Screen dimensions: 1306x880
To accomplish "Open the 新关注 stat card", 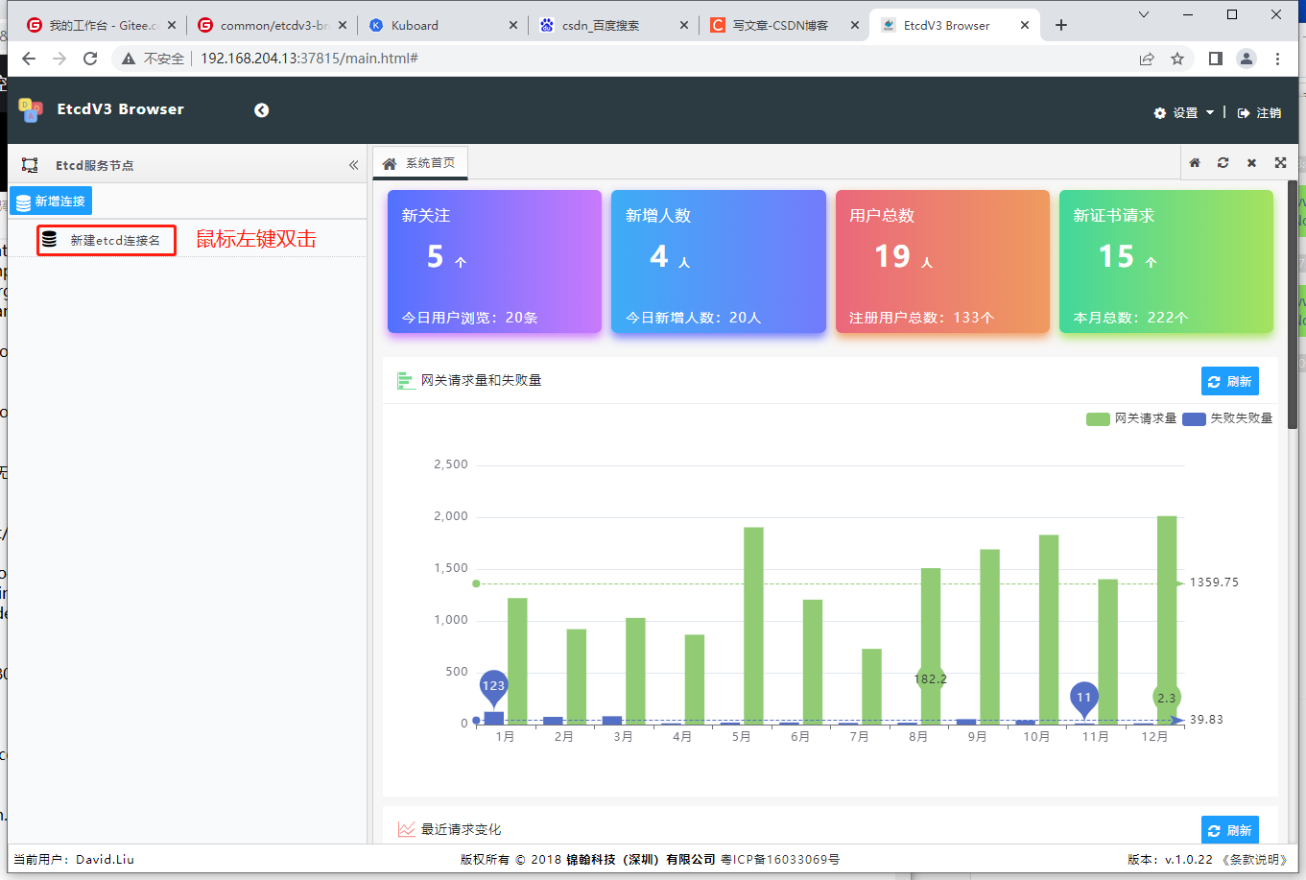I will point(494,261).
